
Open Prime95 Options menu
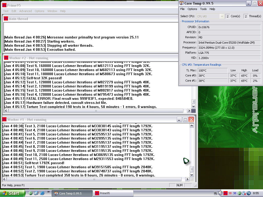tap(40, 11)
